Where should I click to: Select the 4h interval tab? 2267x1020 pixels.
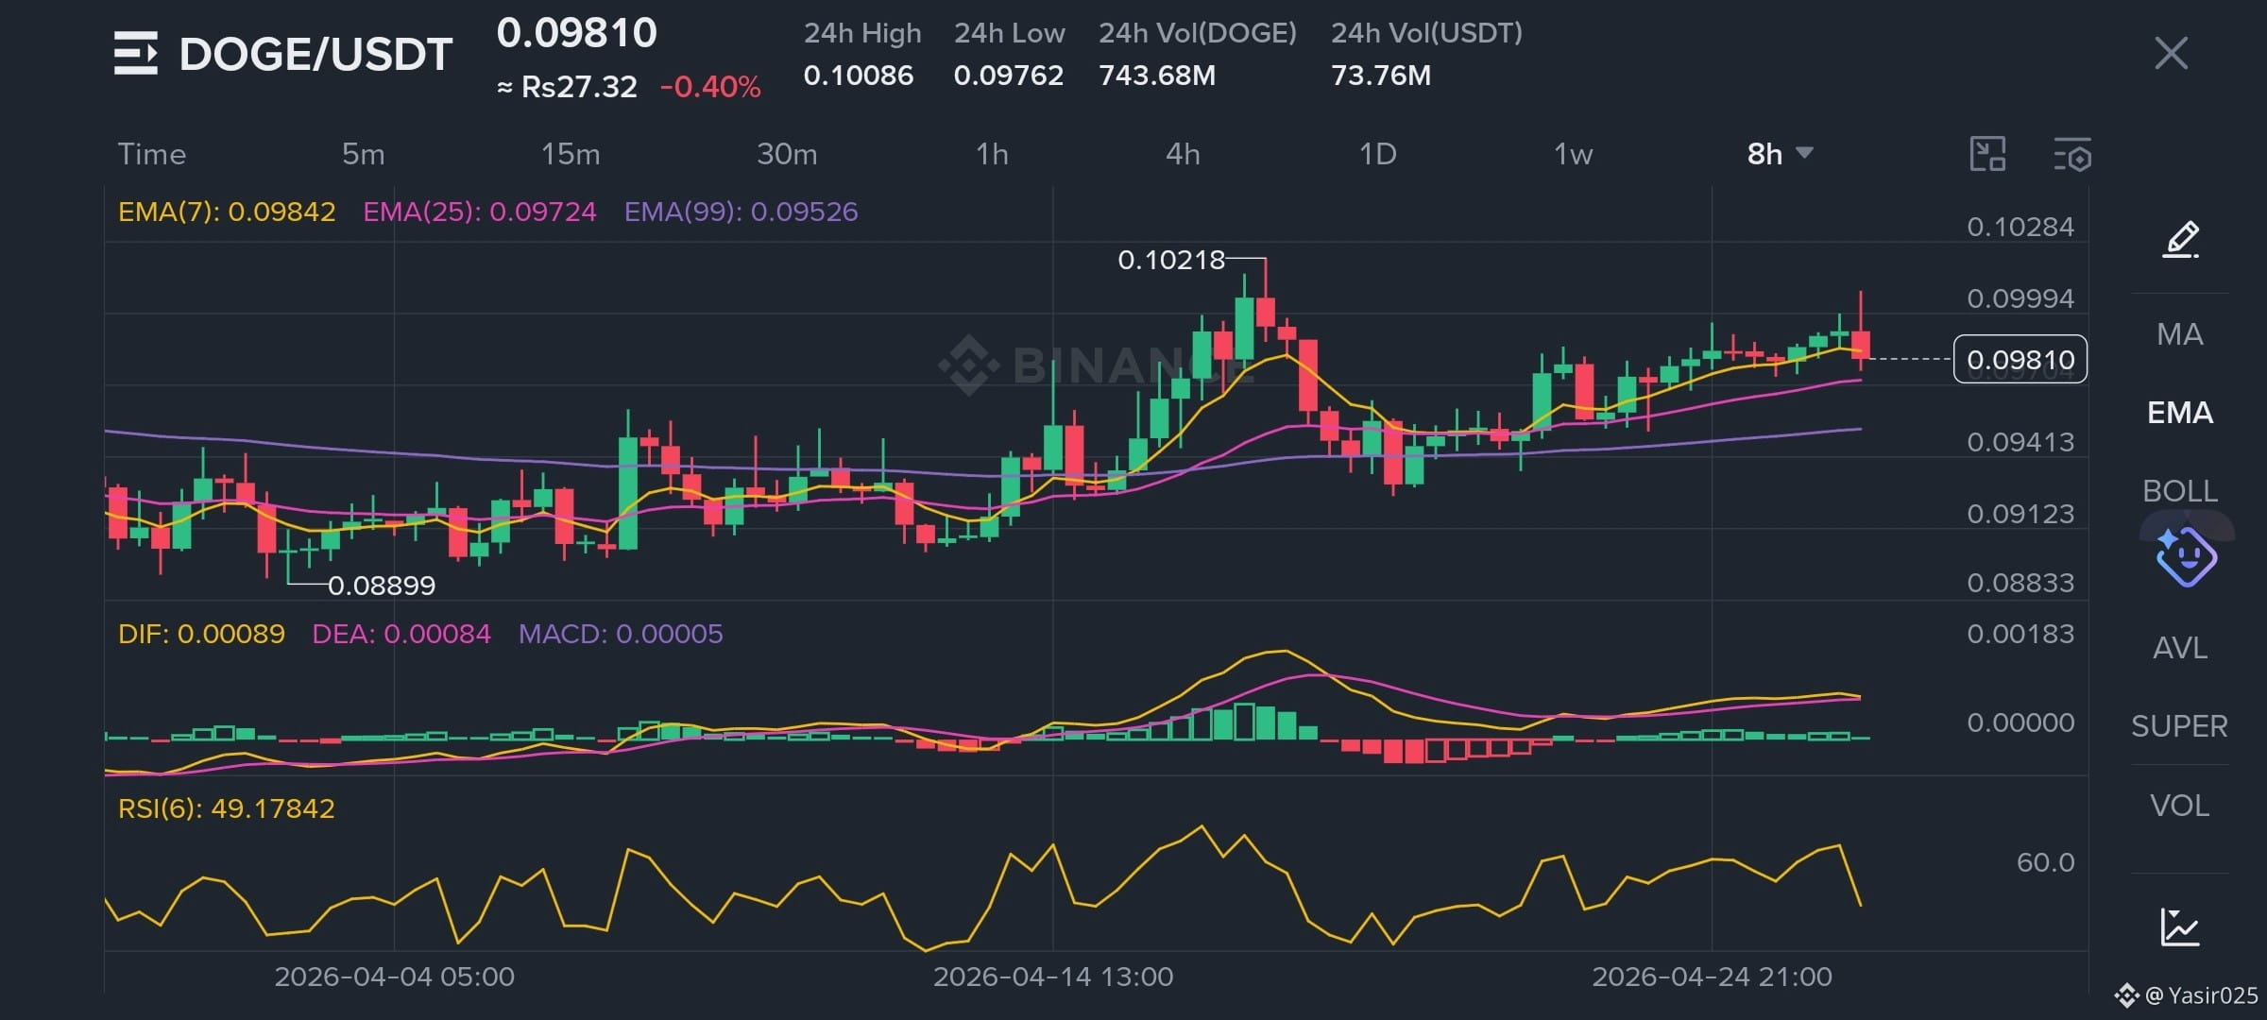click(1183, 154)
